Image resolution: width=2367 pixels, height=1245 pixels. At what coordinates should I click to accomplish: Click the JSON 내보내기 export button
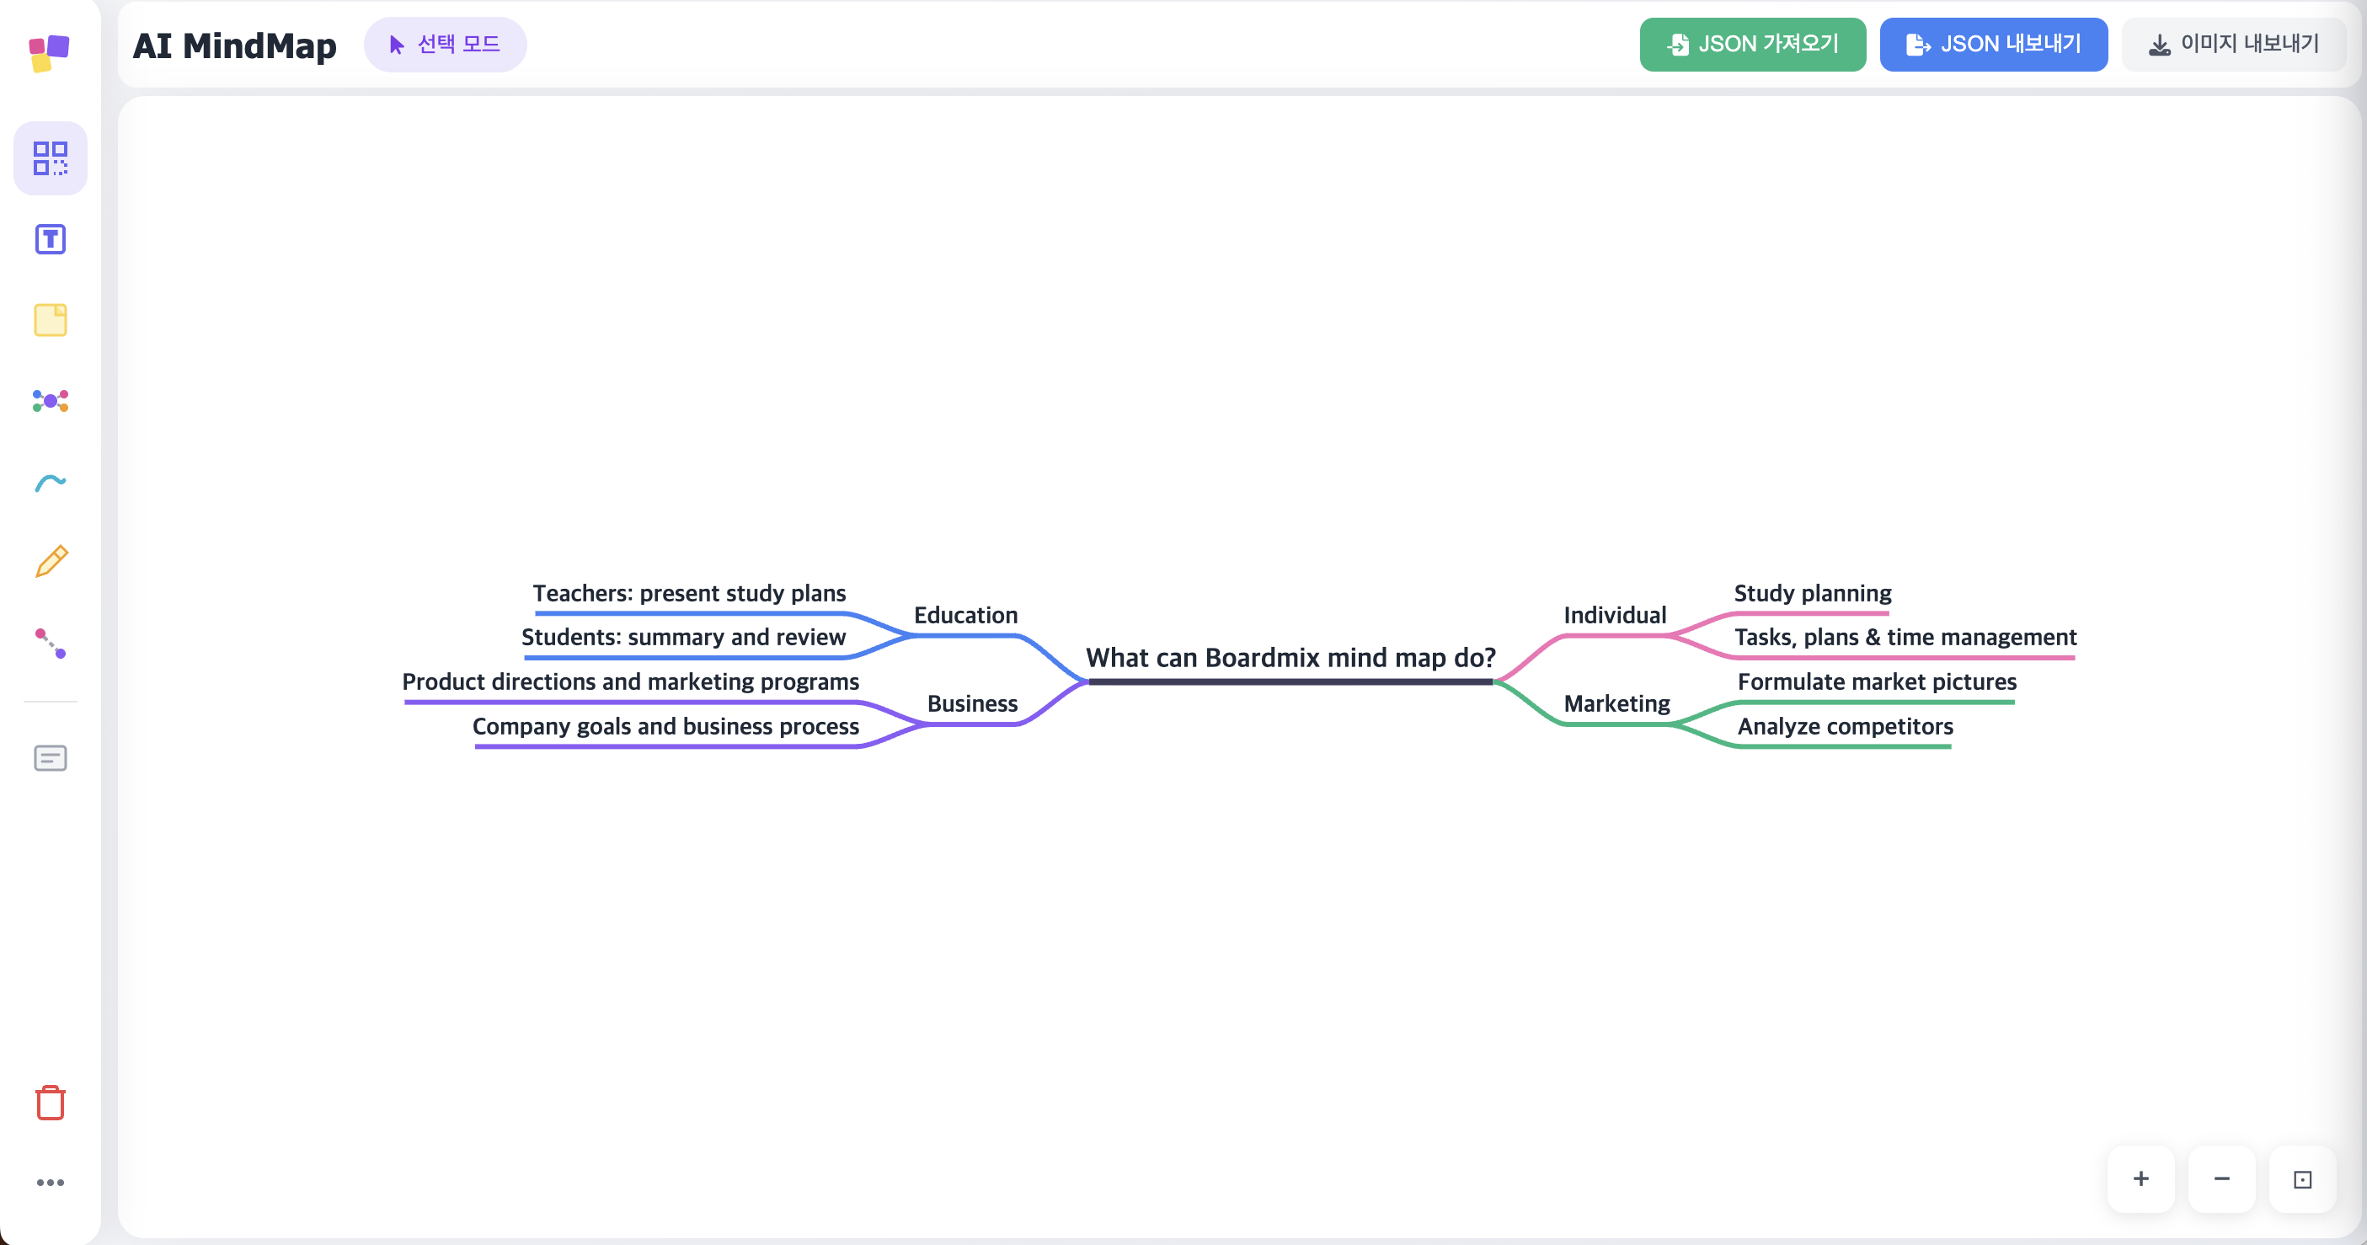coord(1993,44)
